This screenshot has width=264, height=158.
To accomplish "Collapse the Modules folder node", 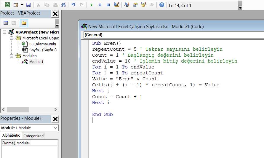I will [x=12, y=56].
